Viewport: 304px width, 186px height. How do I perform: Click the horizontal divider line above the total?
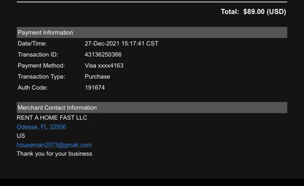pyautogui.click(x=152, y=2)
